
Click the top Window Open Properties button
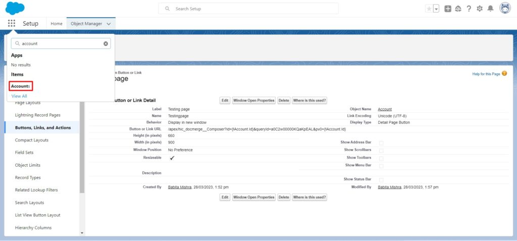pyautogui.click(x=254, y=101)
